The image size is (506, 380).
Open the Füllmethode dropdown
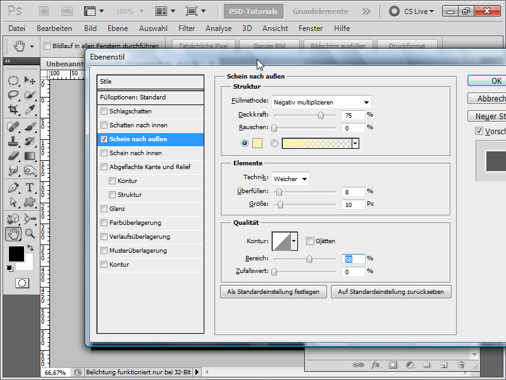click(321, 102)
